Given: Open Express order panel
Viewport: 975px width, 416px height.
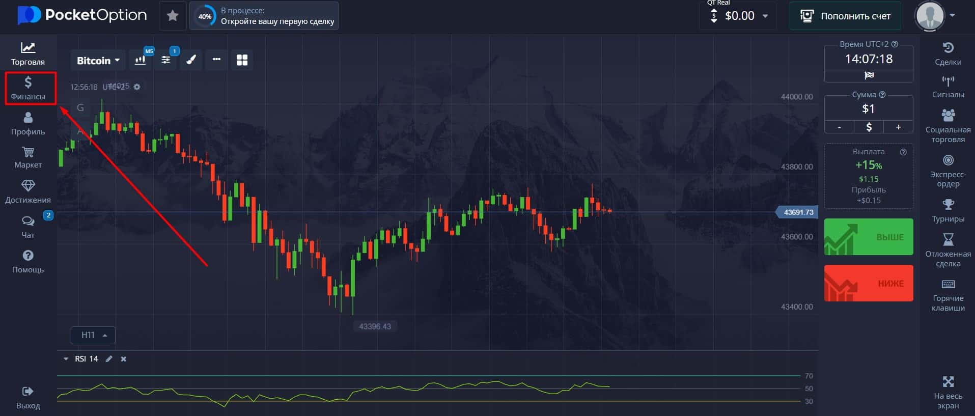Looking at the screenshot, I should pyautogui.click(x=948, y=172).
